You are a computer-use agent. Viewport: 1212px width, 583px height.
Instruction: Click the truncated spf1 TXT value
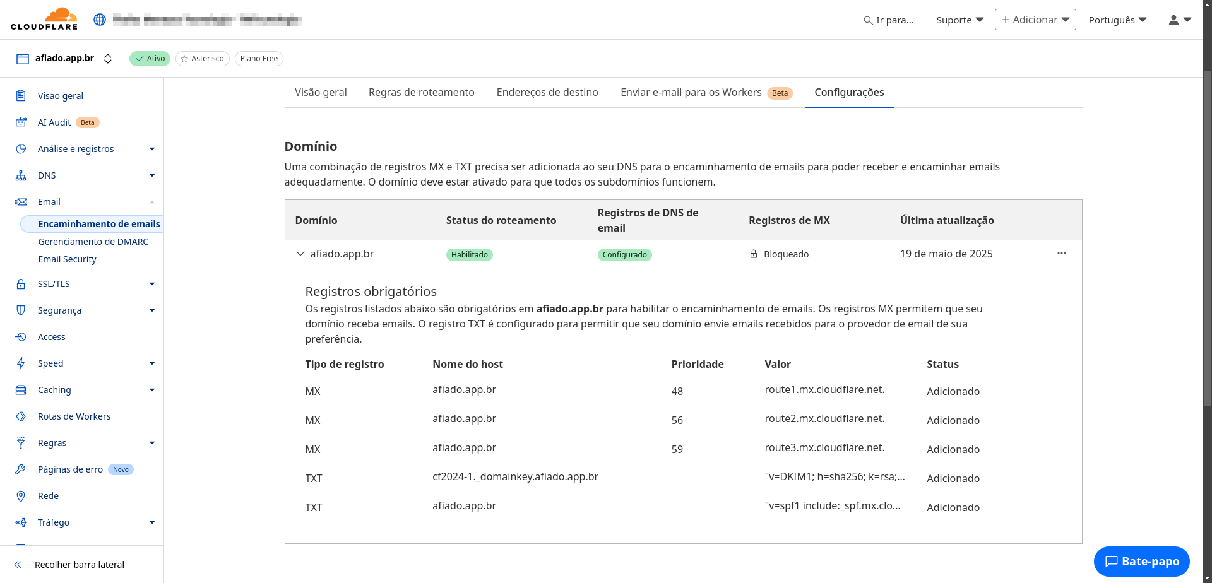832,506
